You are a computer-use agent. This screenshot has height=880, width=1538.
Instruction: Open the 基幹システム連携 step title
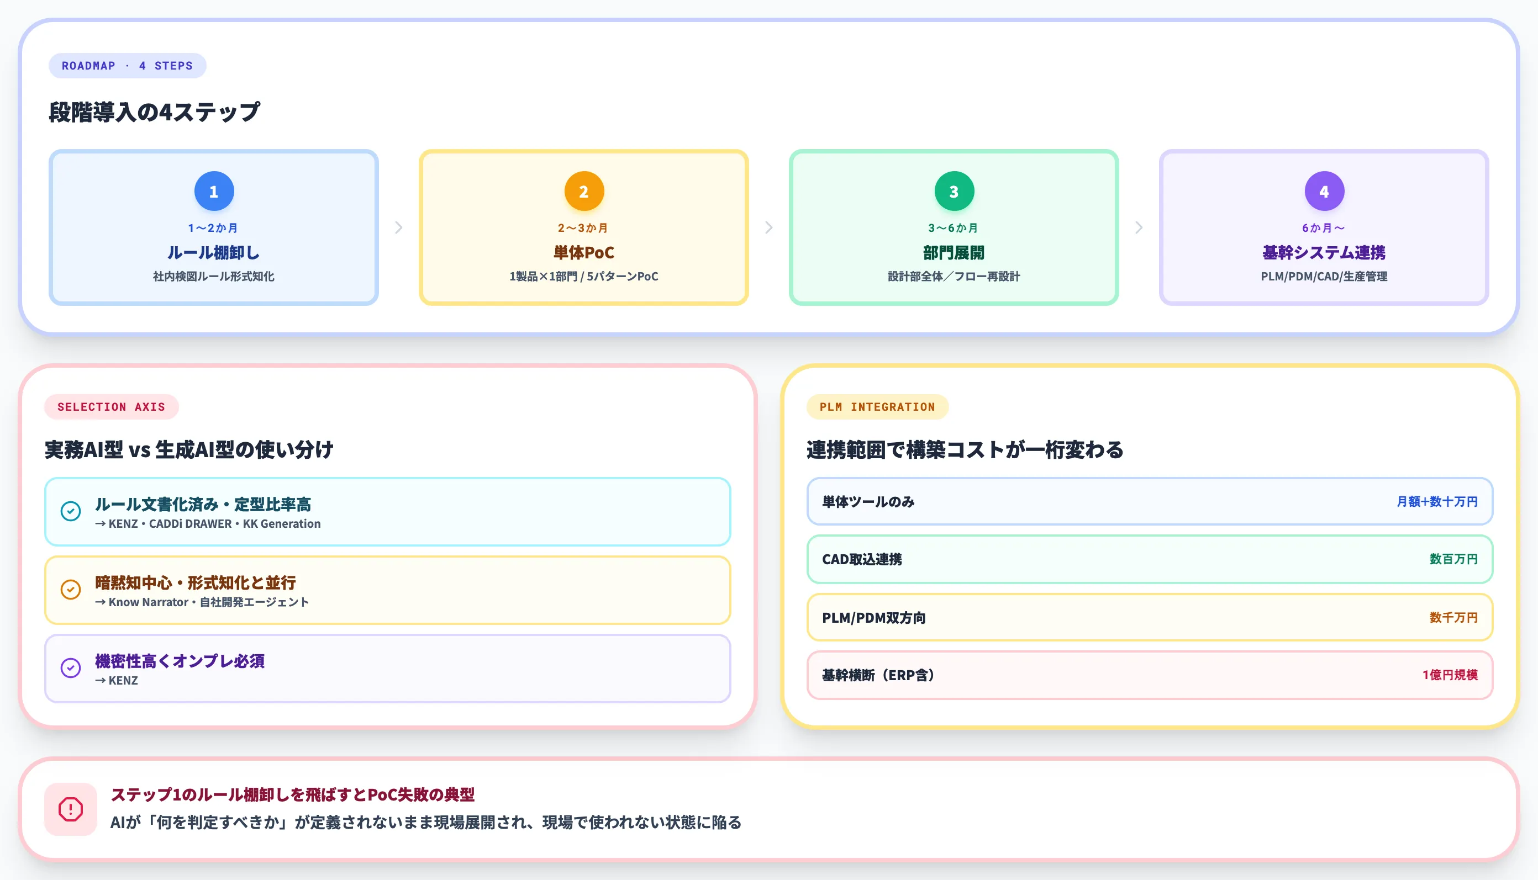(x=1324, y=253)
